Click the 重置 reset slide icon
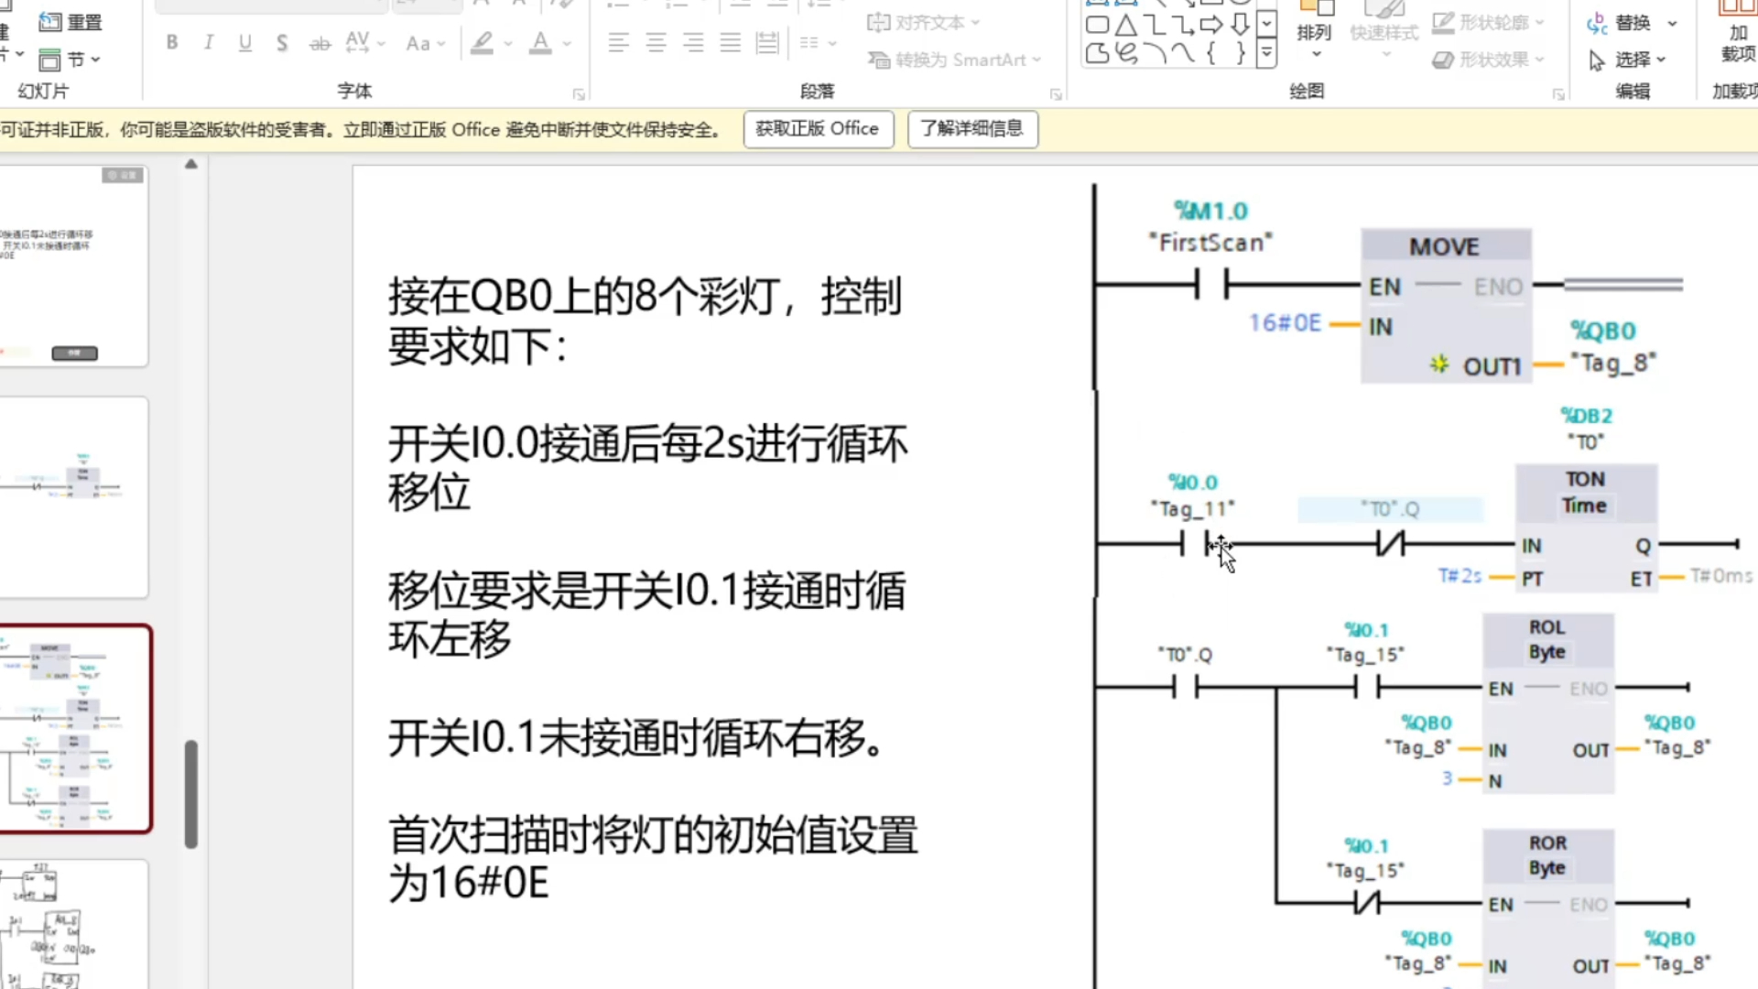Image resolution: width=1758 pixels, height=989 pixels. pos(50,22)
